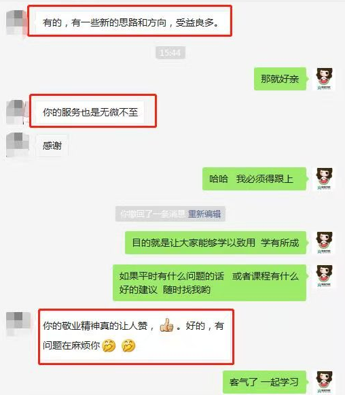Click sender avatar beside 那就好亲

tap(324, 79)
